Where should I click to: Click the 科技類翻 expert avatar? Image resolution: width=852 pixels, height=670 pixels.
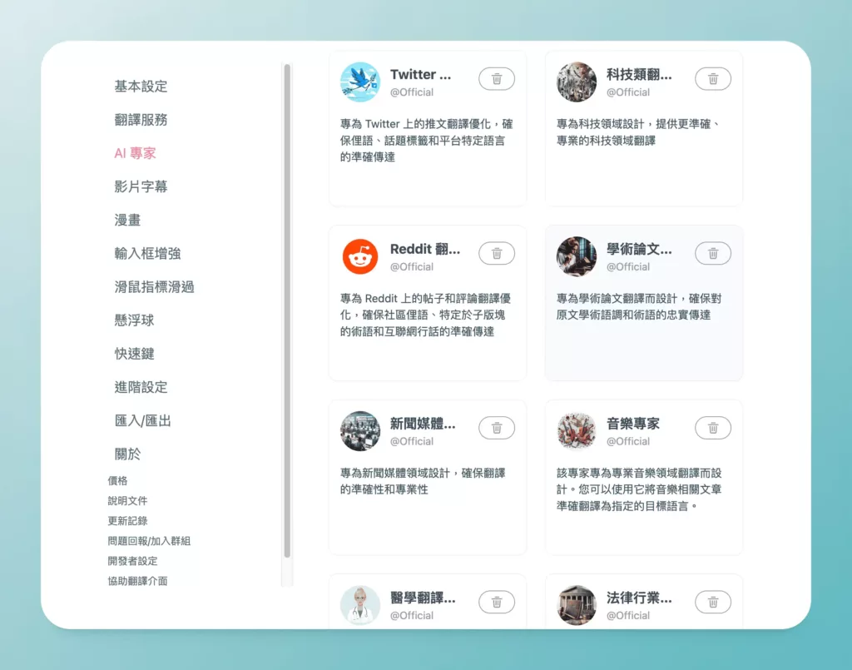pyautogui.click(x=577, y=82)
